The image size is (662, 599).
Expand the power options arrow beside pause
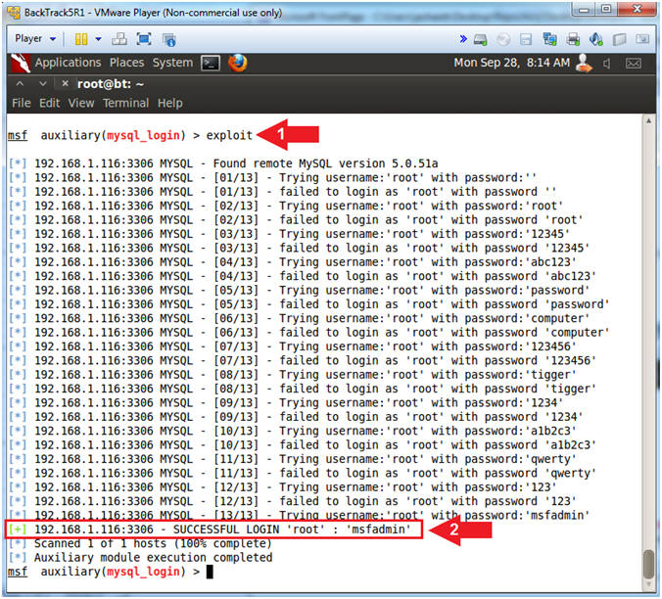(x=98, y=39)
